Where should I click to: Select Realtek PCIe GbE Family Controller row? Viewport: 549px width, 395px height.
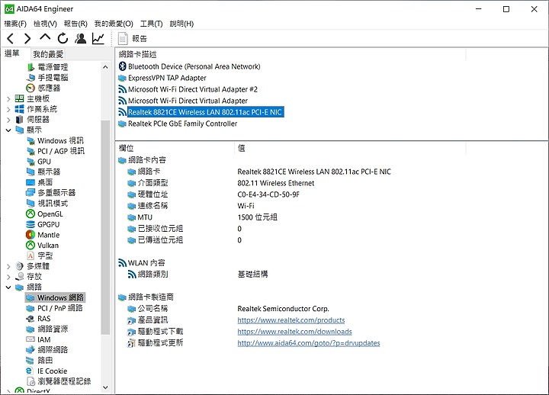coord(178,124)
